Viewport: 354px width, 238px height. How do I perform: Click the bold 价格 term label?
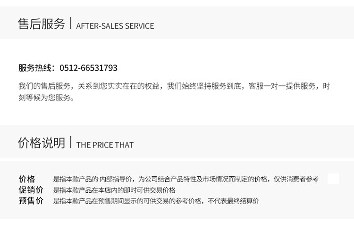pos(27,179)
